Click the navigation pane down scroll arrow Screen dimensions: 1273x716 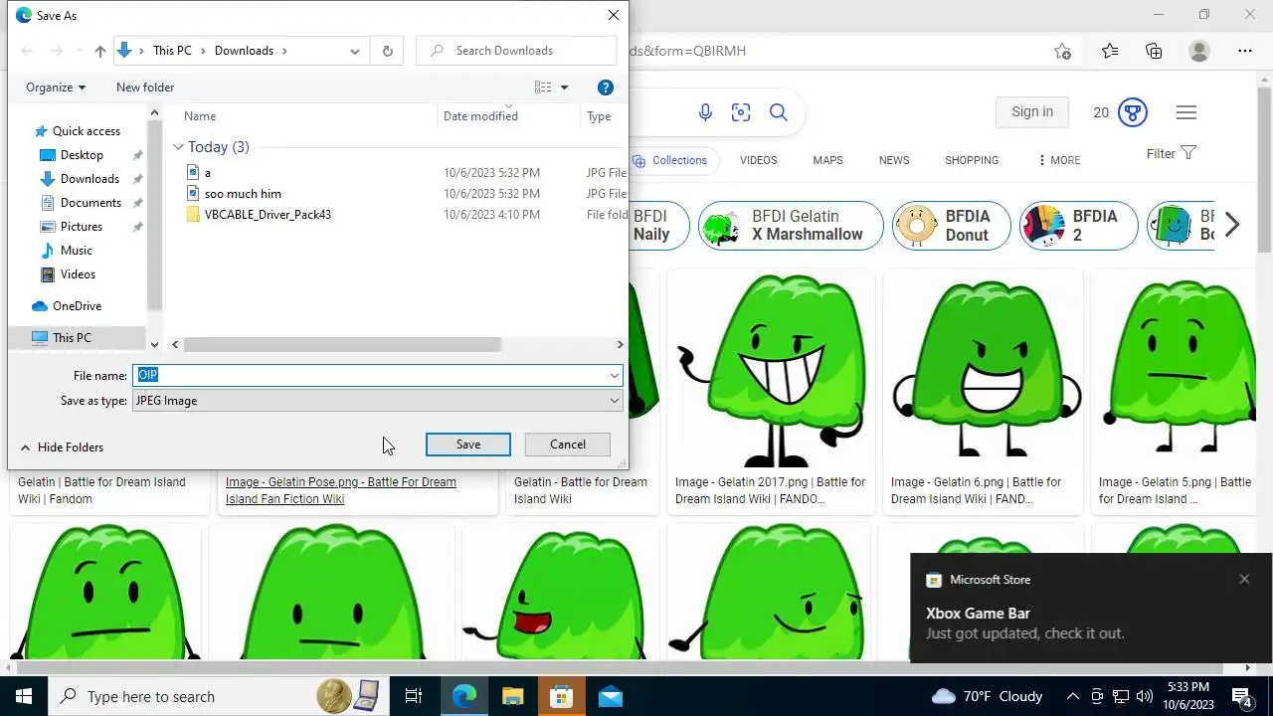pyautogui.click(x=154, y=345)
